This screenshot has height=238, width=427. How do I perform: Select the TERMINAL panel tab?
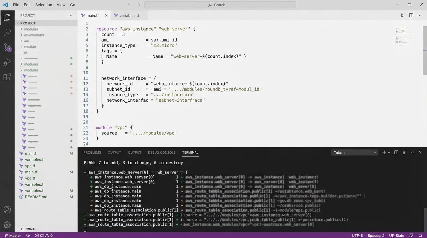pyautogui.click(x=190, y=152)
